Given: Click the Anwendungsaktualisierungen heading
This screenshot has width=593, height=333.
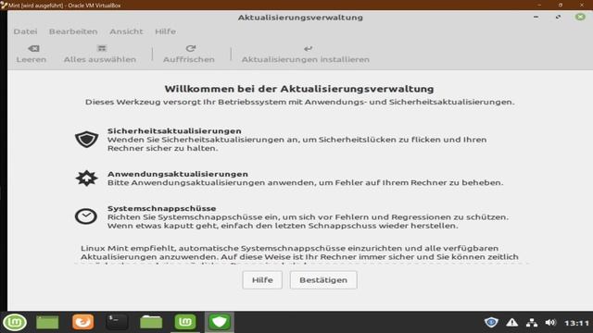Looking at the screenshot, I should point(178,174).
